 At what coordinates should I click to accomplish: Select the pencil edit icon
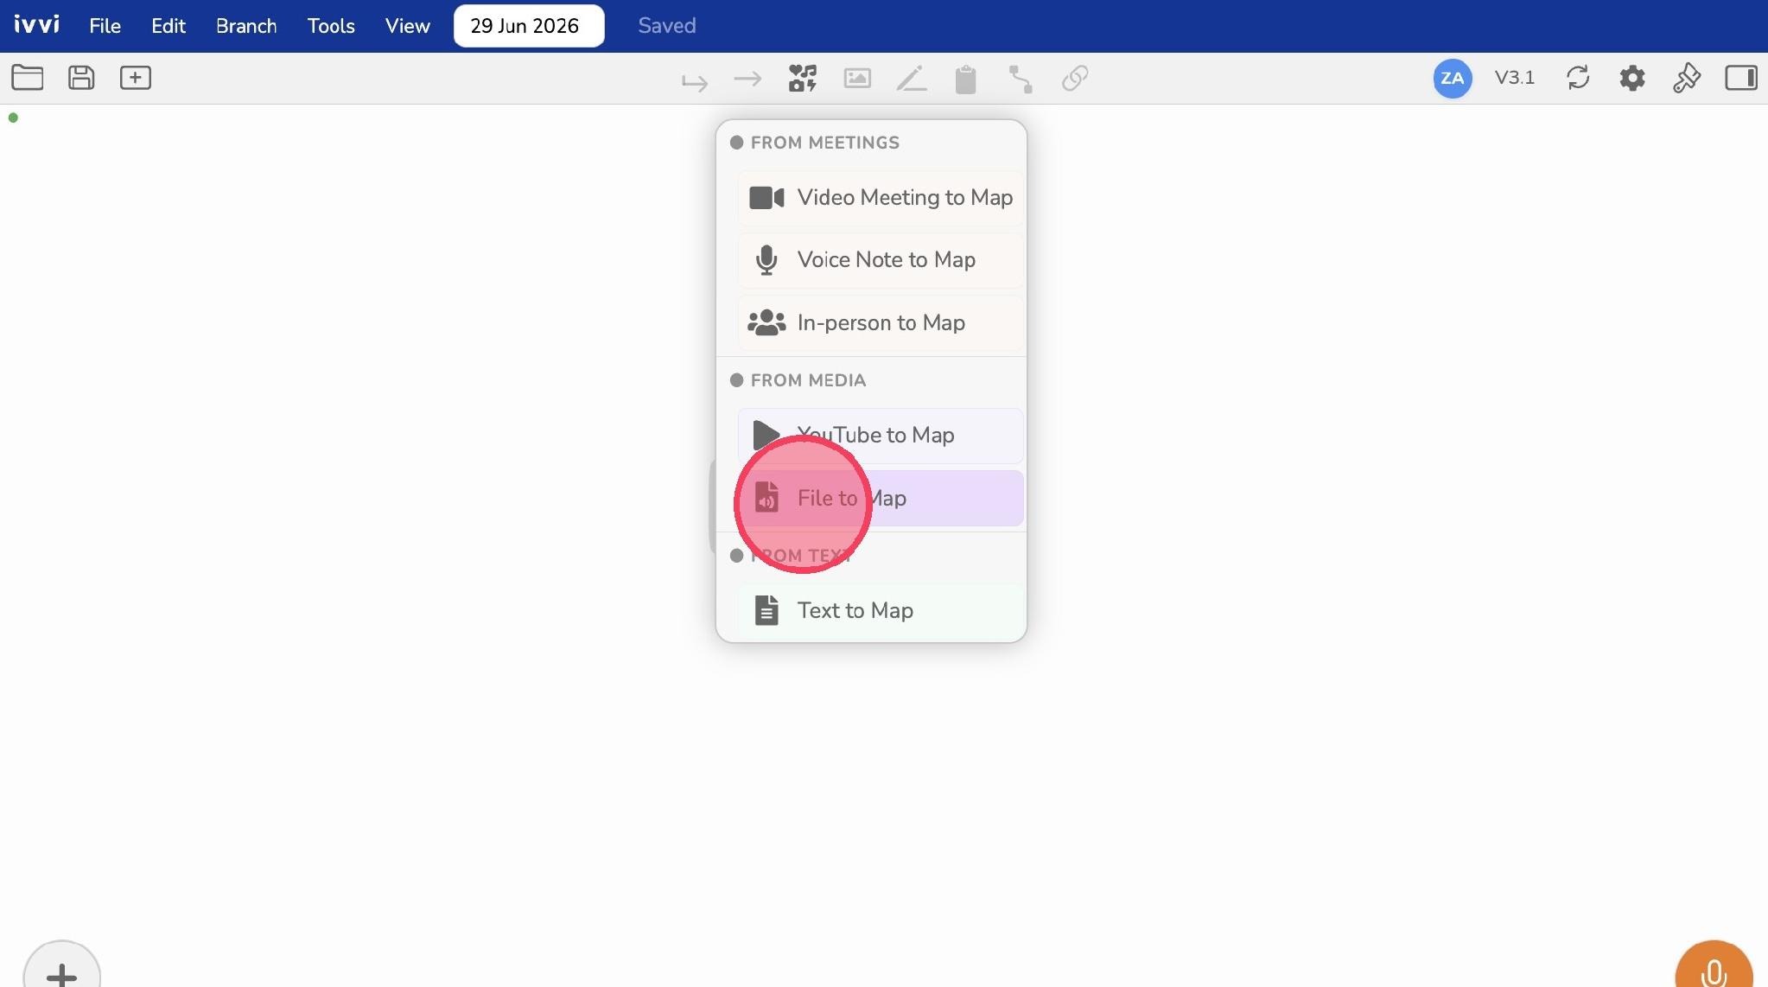[912, 79]
